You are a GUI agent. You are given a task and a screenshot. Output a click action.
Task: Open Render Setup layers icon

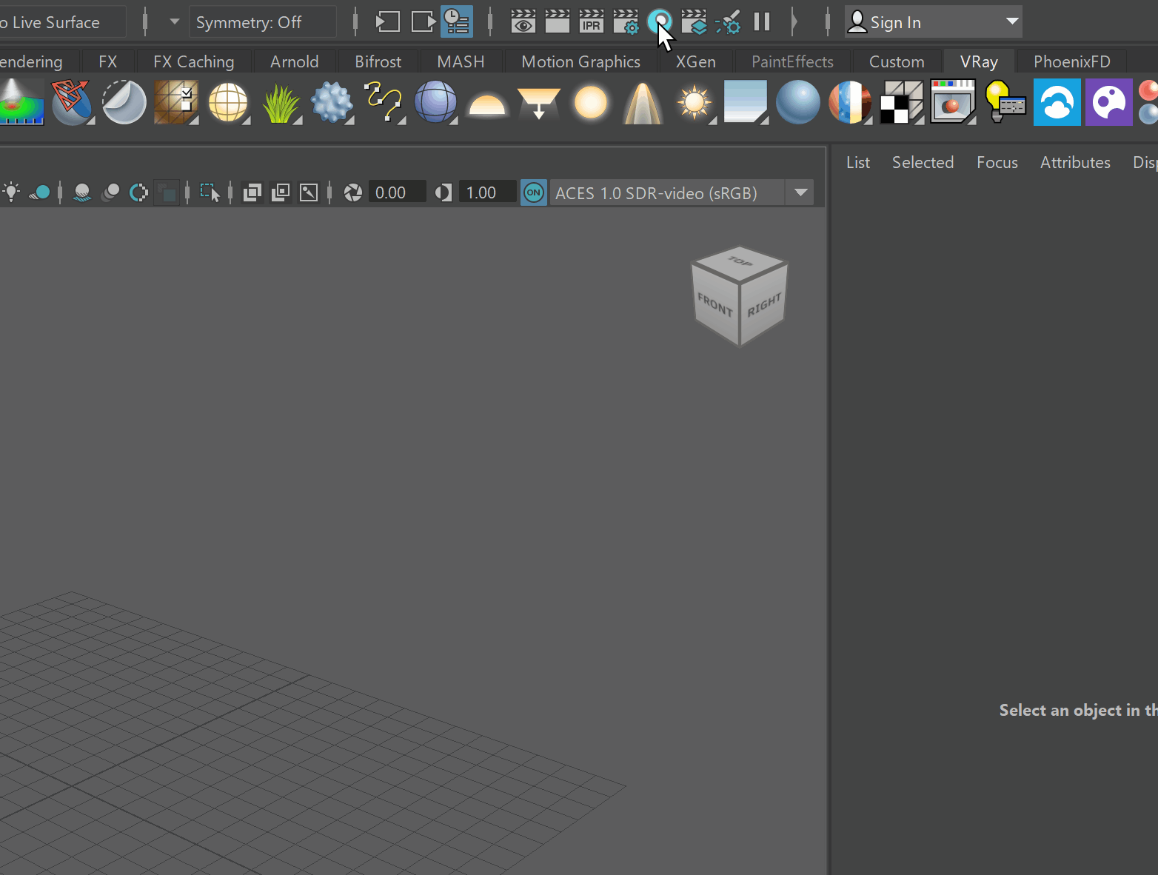[694, 22]
